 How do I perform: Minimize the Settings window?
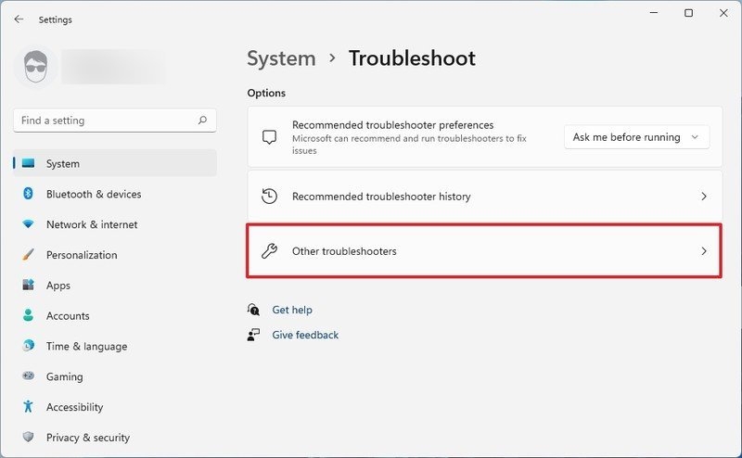pyautogui.click(x=654, y=13)
